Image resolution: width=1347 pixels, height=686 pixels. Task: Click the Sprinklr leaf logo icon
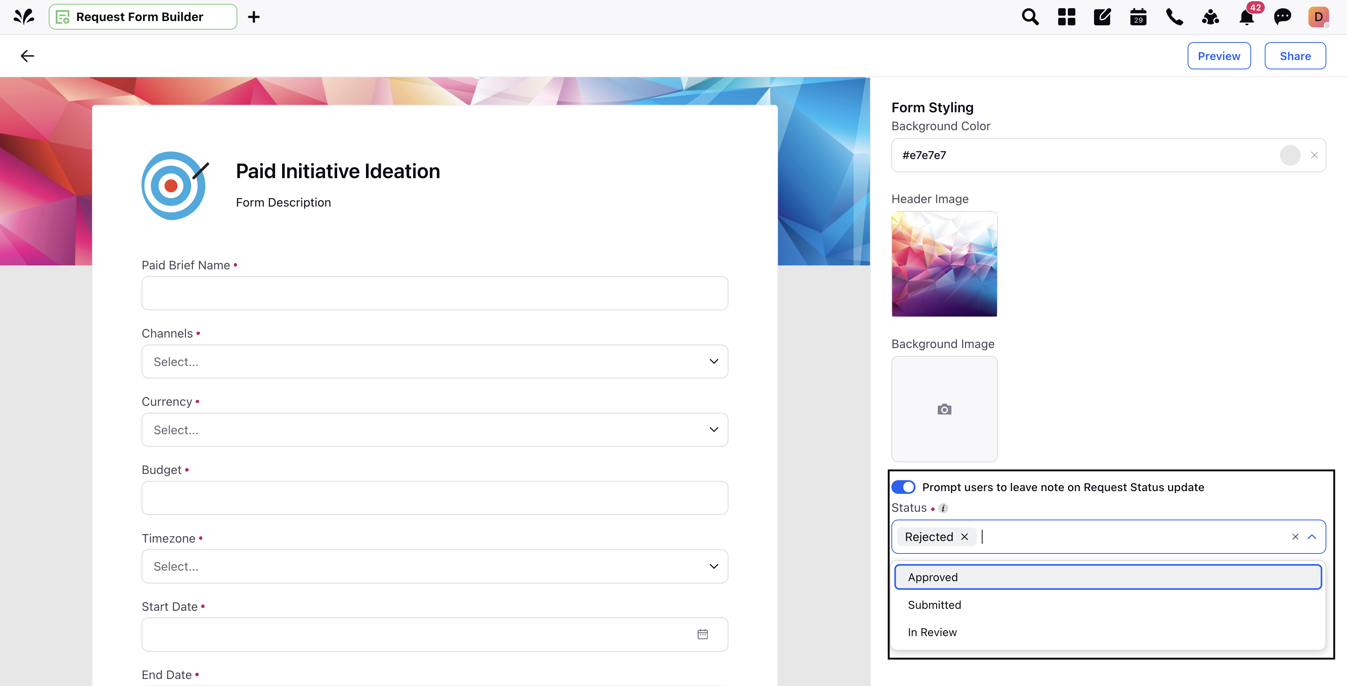pos(24,17)
